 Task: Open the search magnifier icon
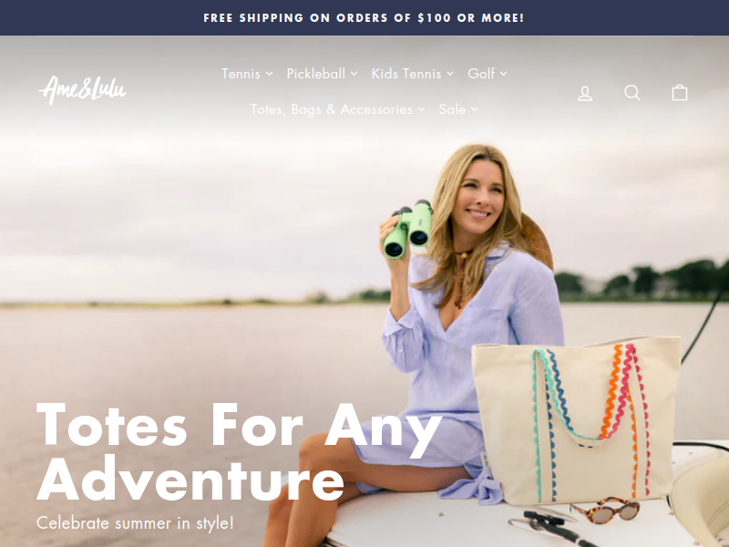coord(631,93)
